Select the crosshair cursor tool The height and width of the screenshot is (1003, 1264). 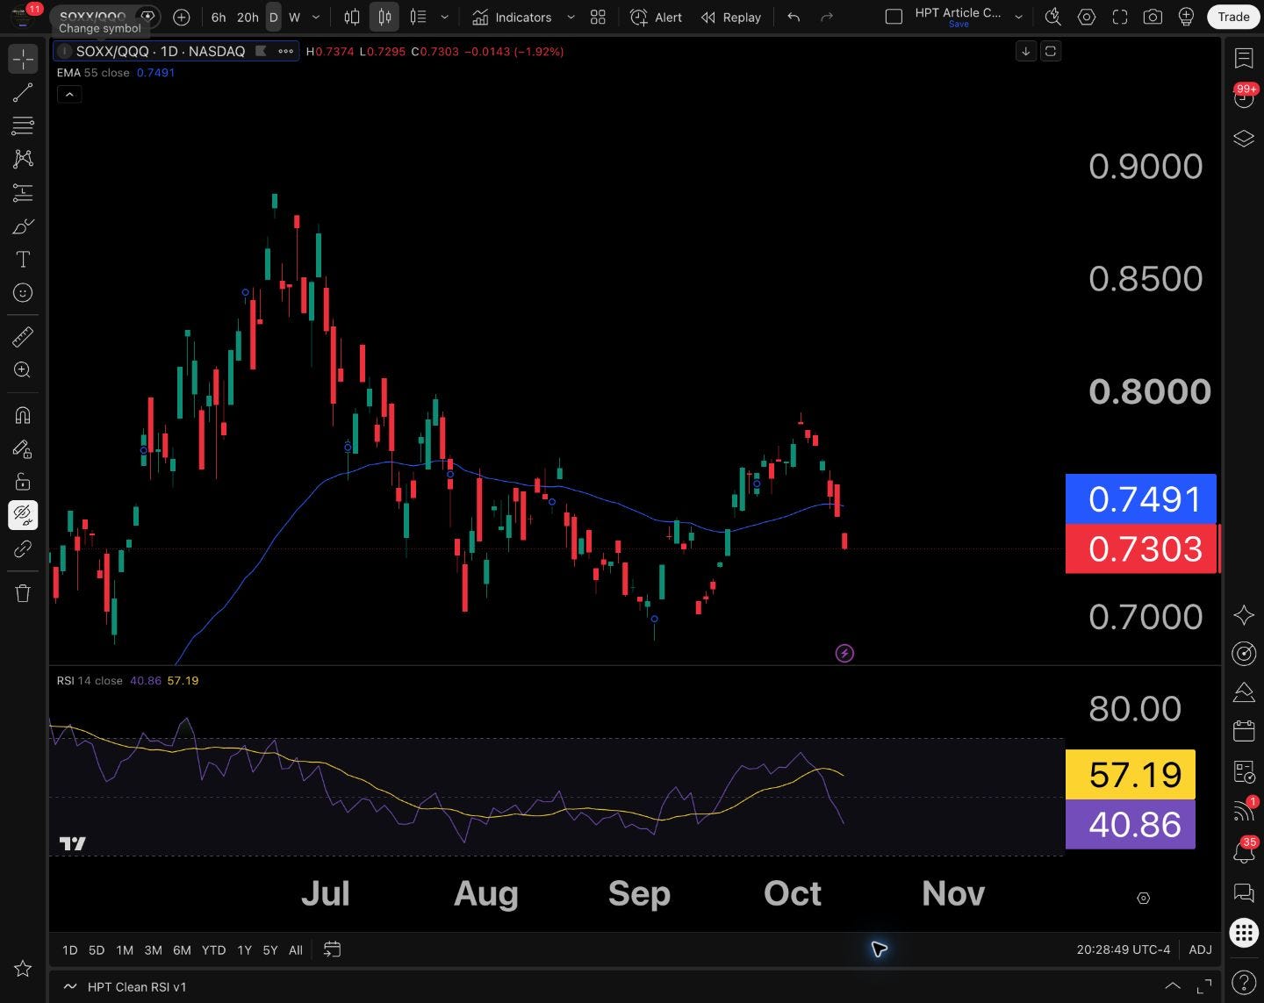click(x=23, y=59)
